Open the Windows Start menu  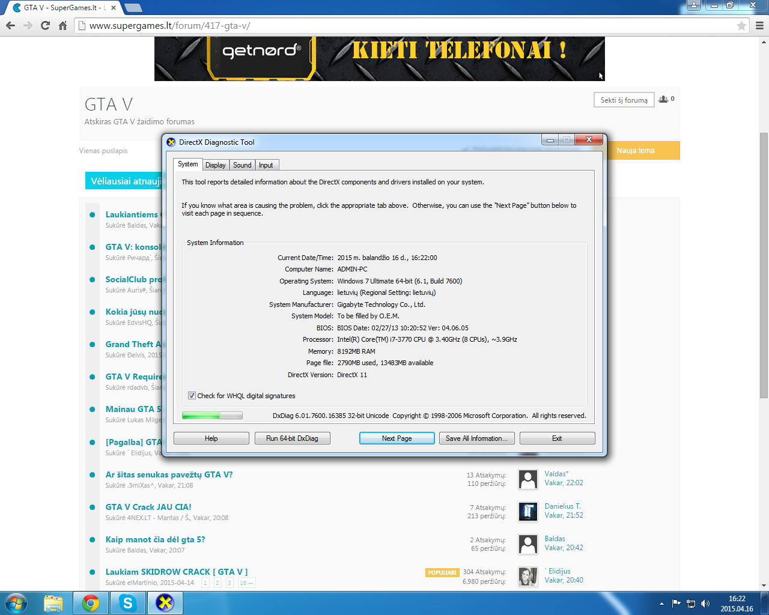click(x=16, y=603)
